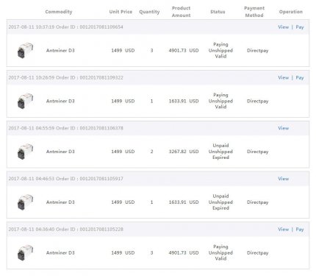Click Antminer D3 image in order 0012017081105917
This screenshot has width=316, height=276.
point(25,202)
